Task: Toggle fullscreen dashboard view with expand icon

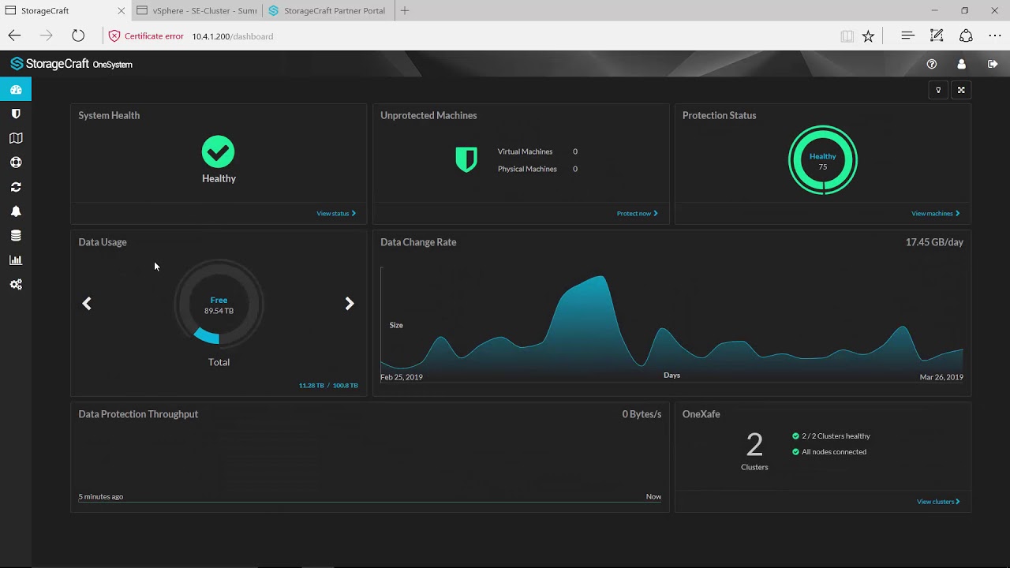Action: click(961, 89)
